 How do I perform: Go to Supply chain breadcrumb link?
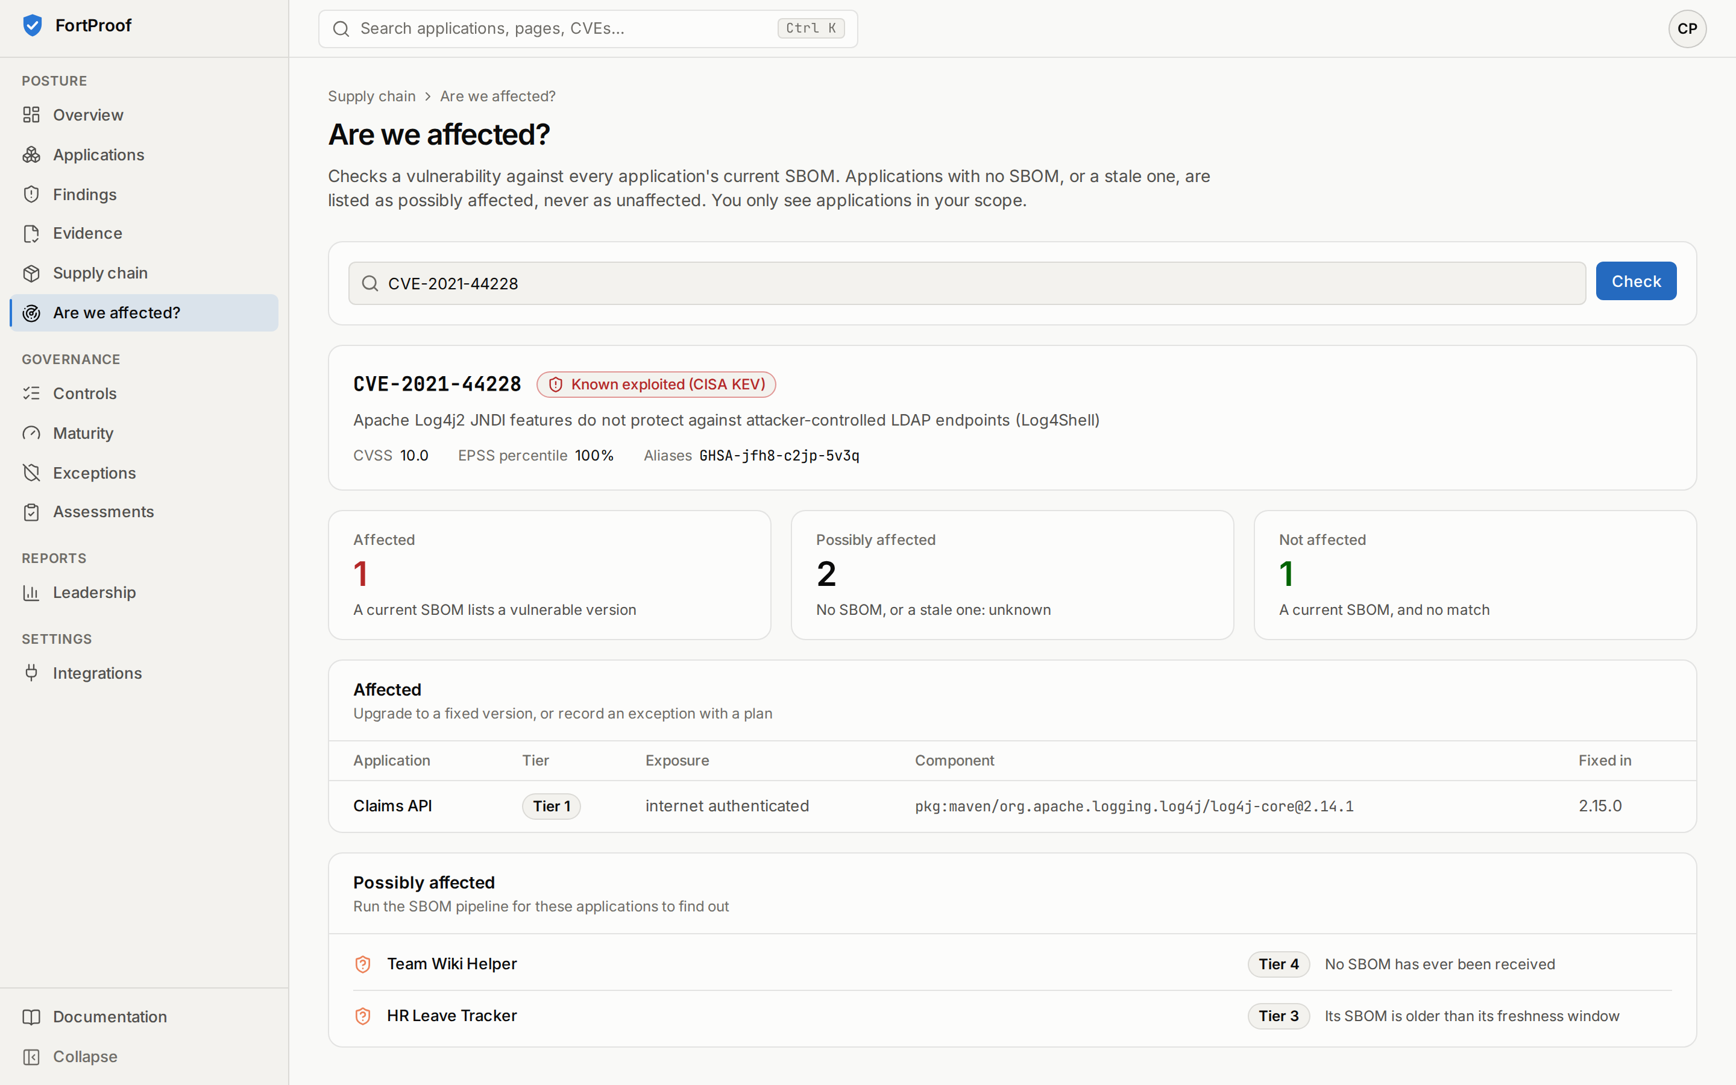[x=371, y=96]
